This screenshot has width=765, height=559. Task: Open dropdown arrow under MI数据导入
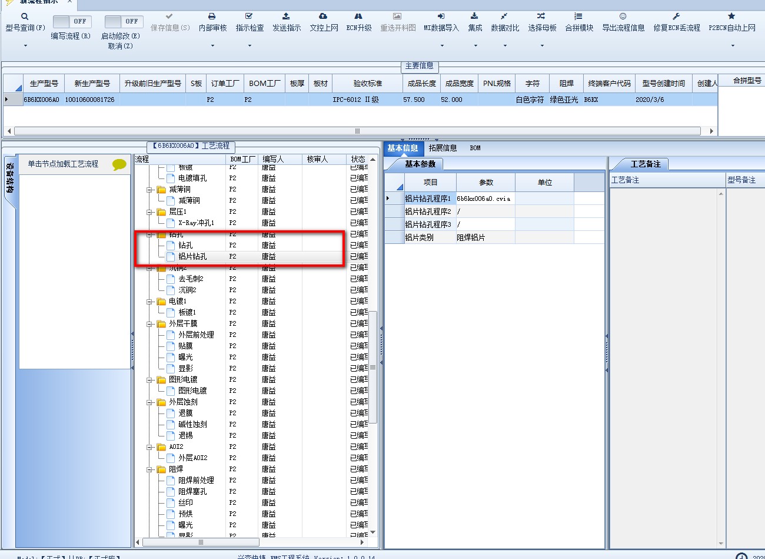tap(442, 46)
